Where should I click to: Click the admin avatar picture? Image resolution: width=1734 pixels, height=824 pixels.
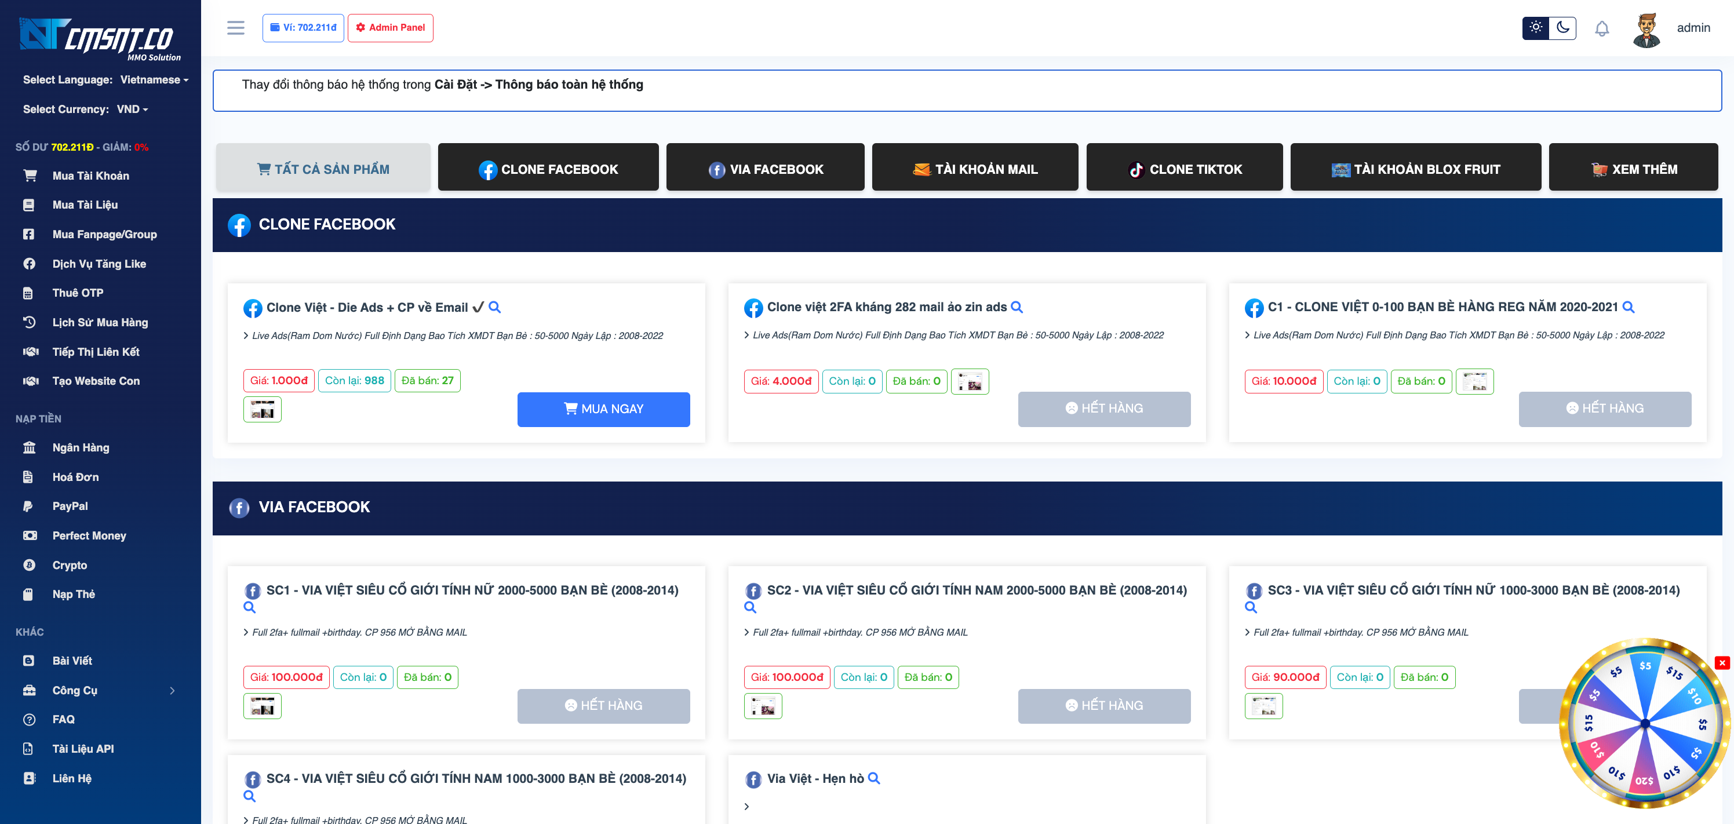pos(1646,30)
